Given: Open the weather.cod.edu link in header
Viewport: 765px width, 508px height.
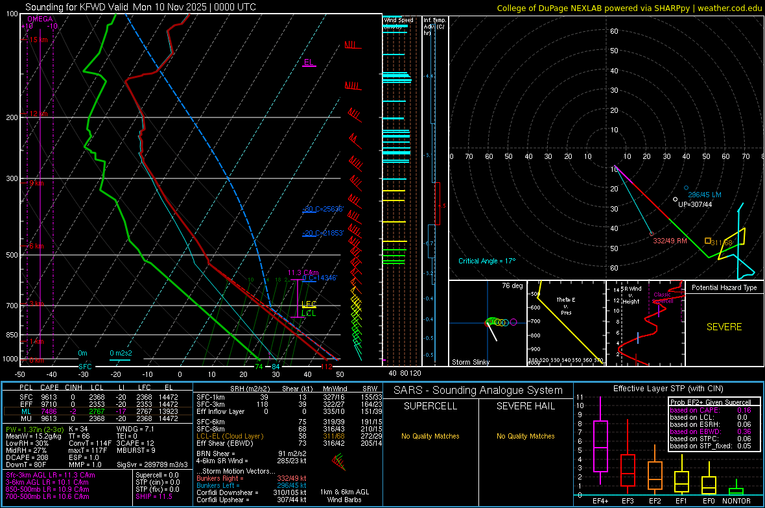Looking at the screenshot, I should point(728,8).
